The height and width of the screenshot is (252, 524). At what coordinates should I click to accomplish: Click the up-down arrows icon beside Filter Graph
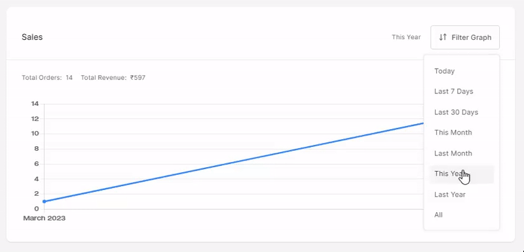coord(443,37)
